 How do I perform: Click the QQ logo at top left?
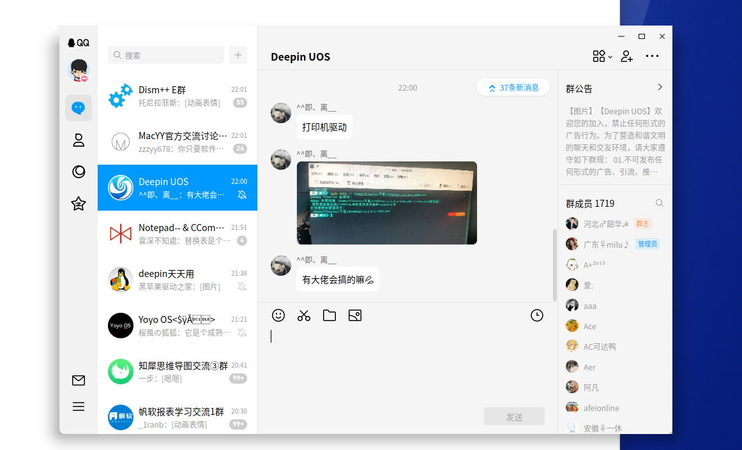pos(78,43)
